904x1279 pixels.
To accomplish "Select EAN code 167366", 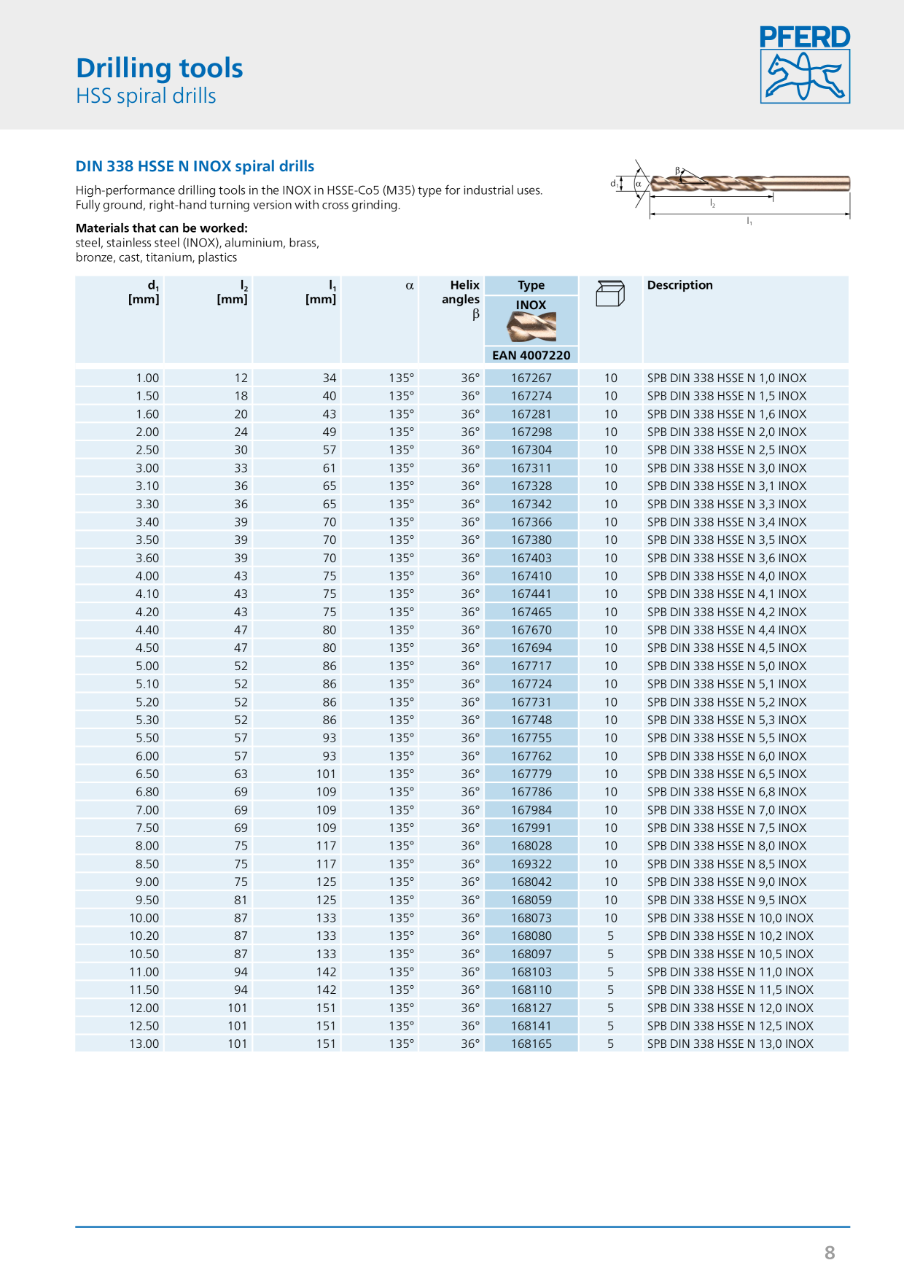I will pos(531,522).
